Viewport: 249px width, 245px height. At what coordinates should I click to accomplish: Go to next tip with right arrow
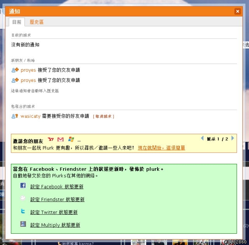(233, 138)
